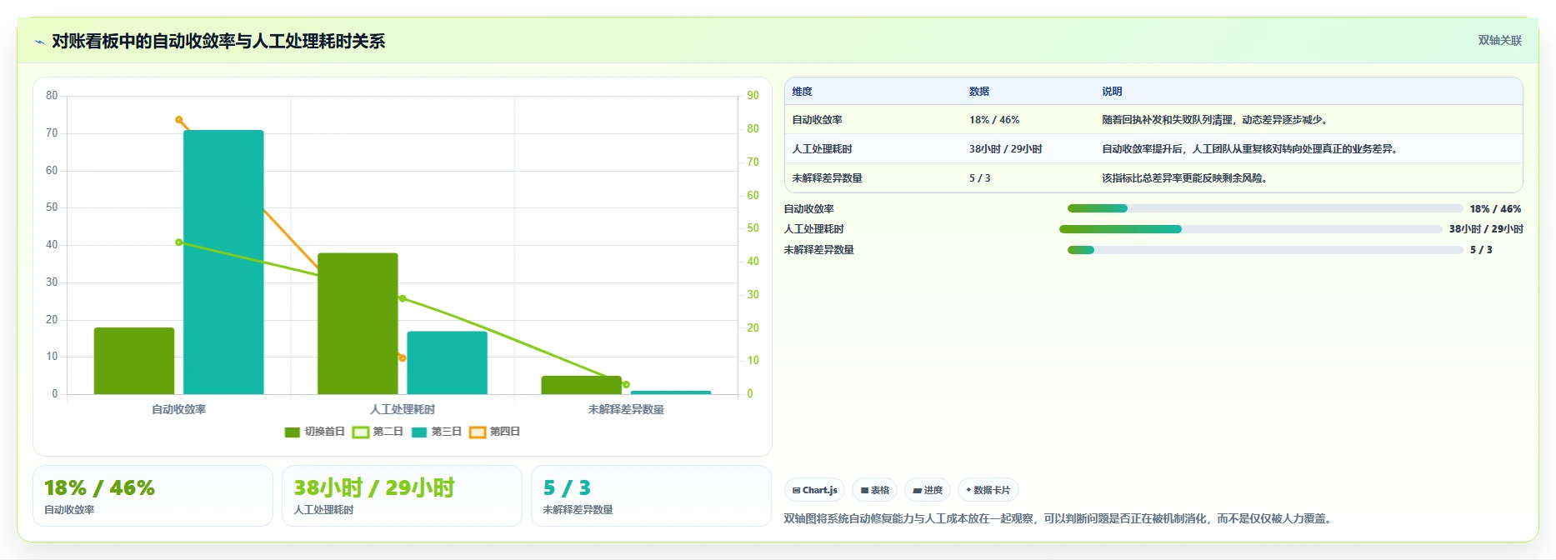Click the 表格 tag chip
The width and height of the screenshot is (1556, 560).
[x=874, y=490]
